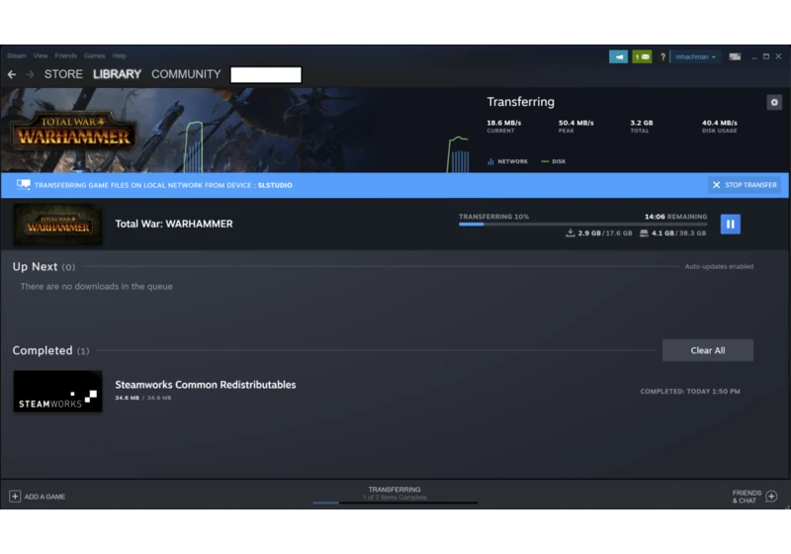Switch to the COMMUNITY tab
This screenshot has width=791, height=554.
click(x=186, y=74)
